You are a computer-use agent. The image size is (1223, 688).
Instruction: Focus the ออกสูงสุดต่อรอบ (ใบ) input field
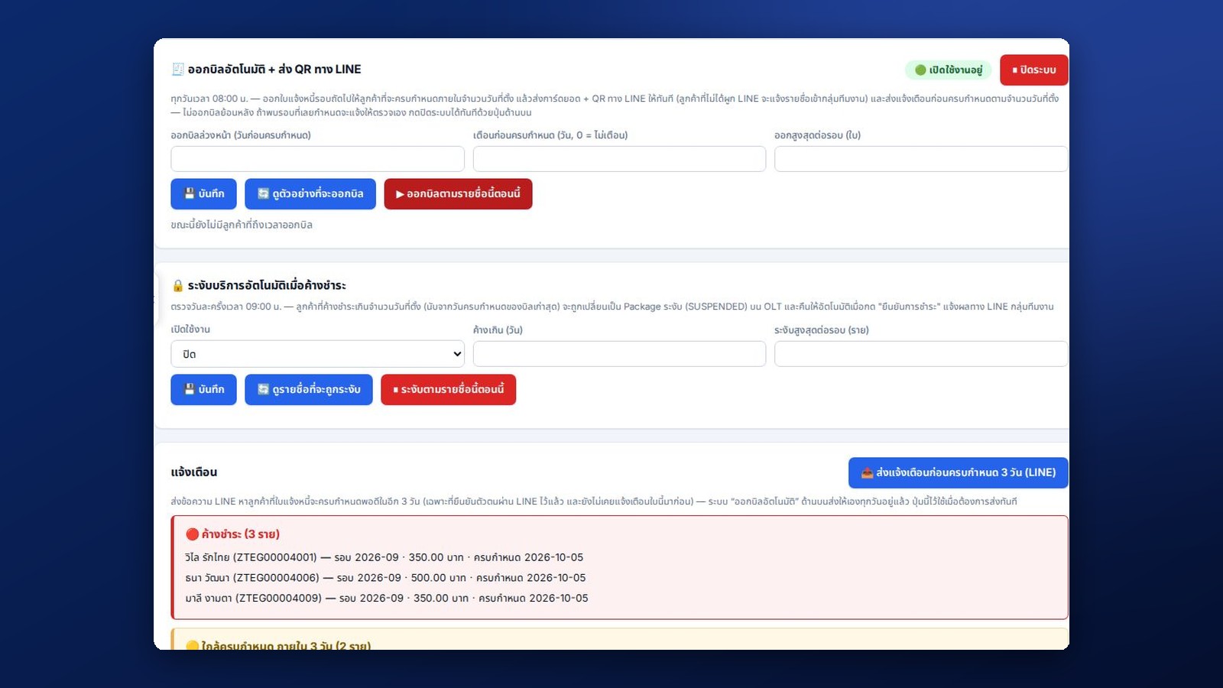(x=921, y=159)
